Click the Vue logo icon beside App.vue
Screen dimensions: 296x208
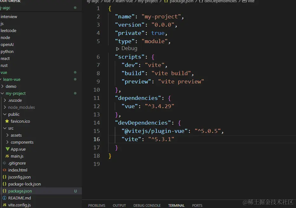point(7,149)
